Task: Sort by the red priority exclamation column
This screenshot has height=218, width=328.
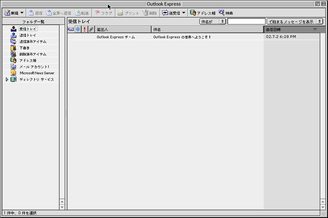Action: (x=84, y=29)
